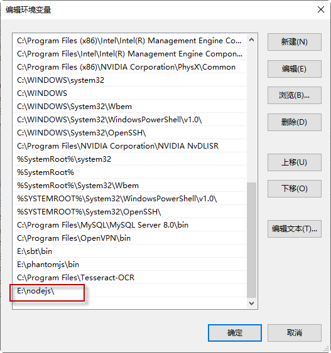Select the E:\nodejs\ path entry
The height and width of the screenshot is (353, 331).
(x=129, y=291)
